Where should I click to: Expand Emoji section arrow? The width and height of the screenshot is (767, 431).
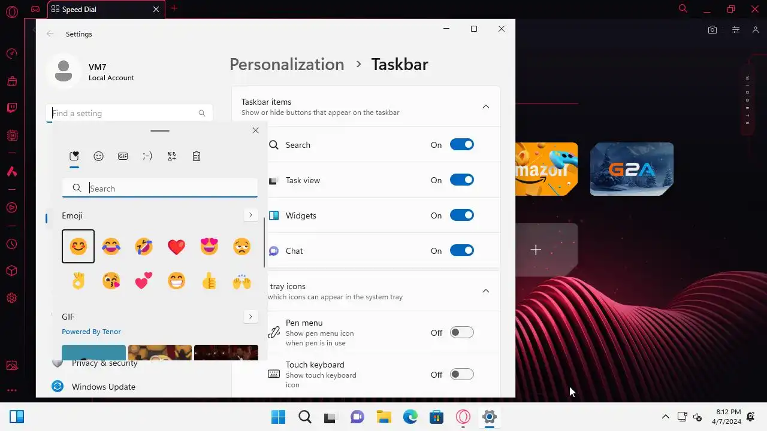pyautogui.click(x=250, y=215)
